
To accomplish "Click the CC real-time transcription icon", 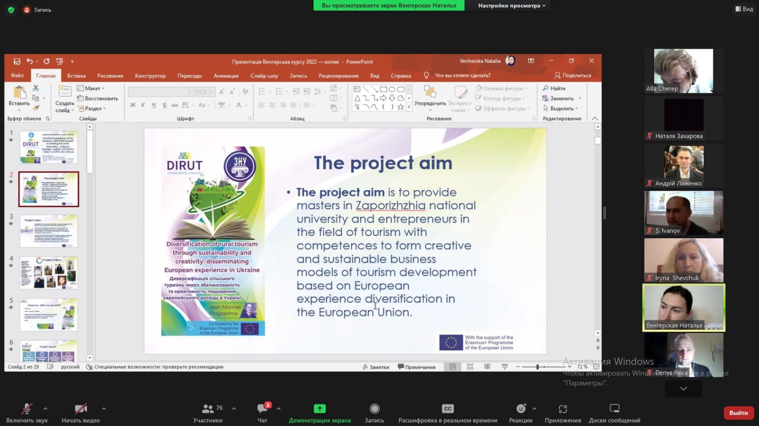I will (447, 409).
